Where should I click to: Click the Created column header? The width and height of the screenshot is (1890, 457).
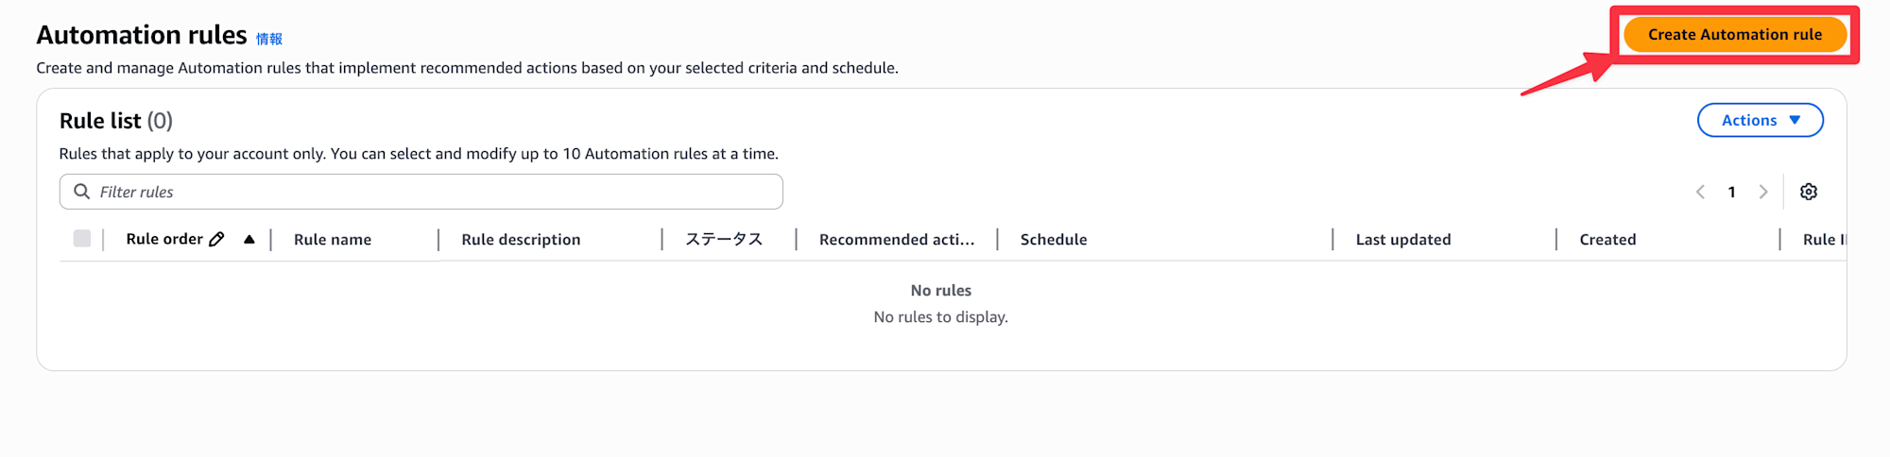(1607, 240)
